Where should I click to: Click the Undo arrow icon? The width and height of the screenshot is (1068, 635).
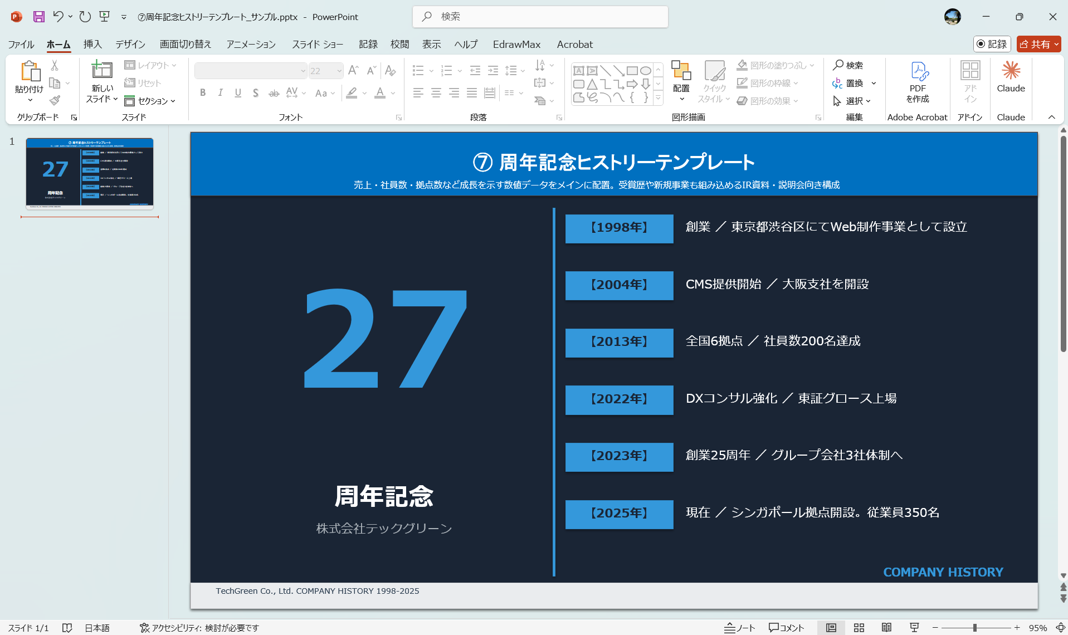point(58,17)
